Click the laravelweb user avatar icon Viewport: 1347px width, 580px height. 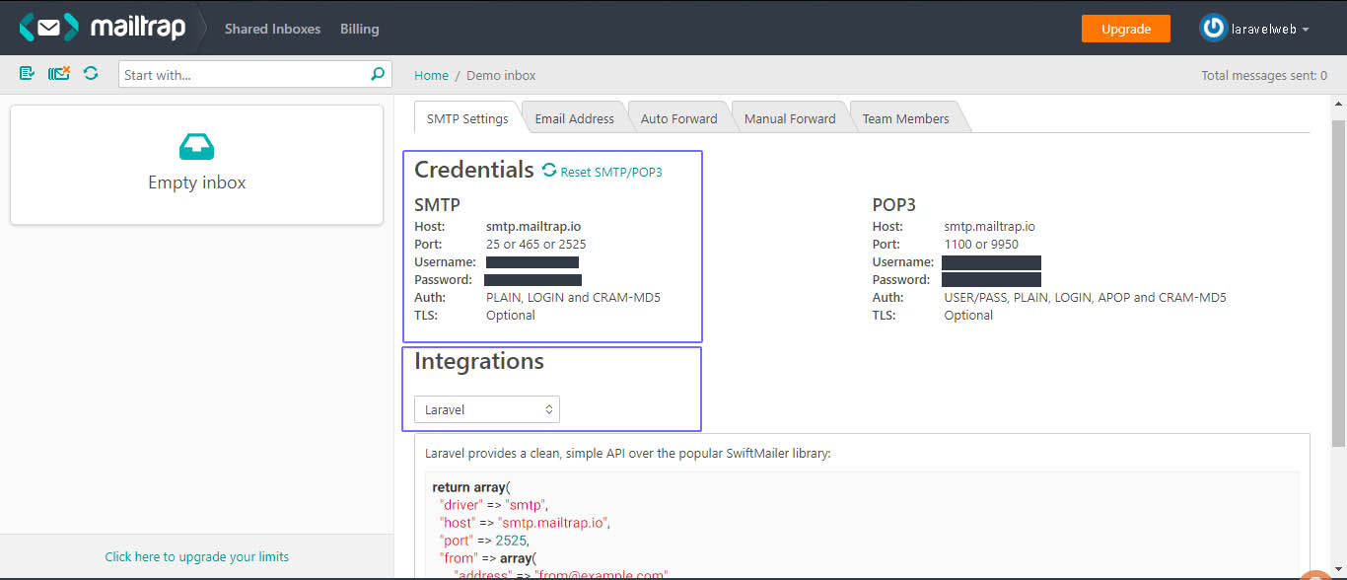coord(1213,29)
